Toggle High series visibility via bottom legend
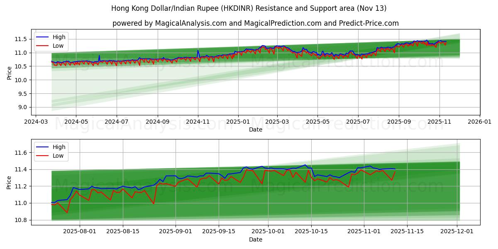Image resolution: width=498 pixels, height=249 pixels. [x=60, y=147]
